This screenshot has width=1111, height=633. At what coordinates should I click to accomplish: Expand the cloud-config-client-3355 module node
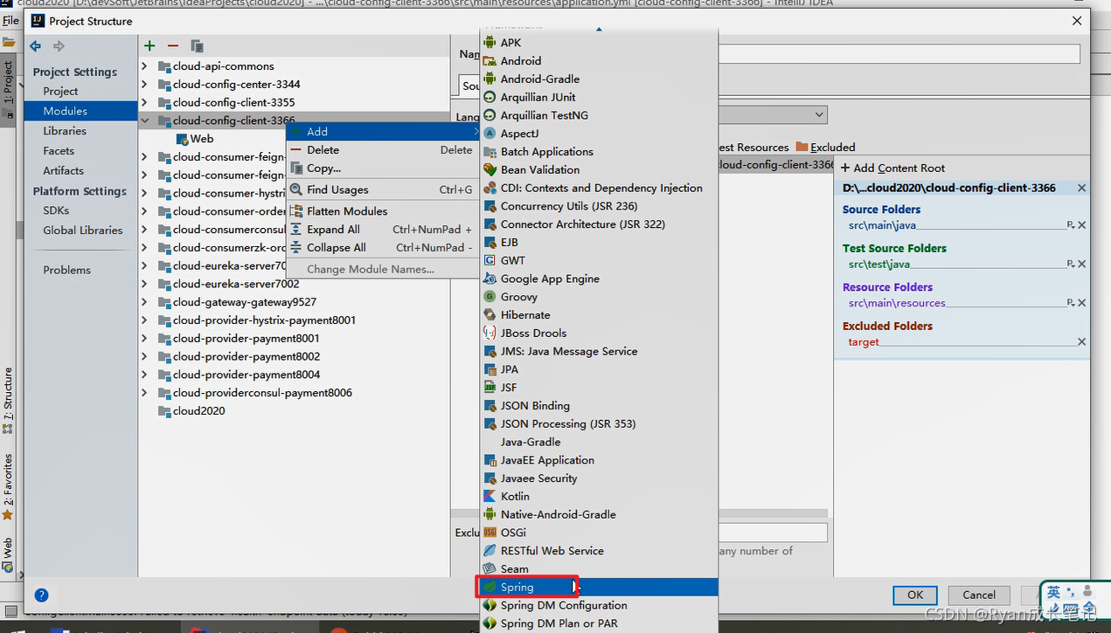pyautogui.click(x=145, y=102)
